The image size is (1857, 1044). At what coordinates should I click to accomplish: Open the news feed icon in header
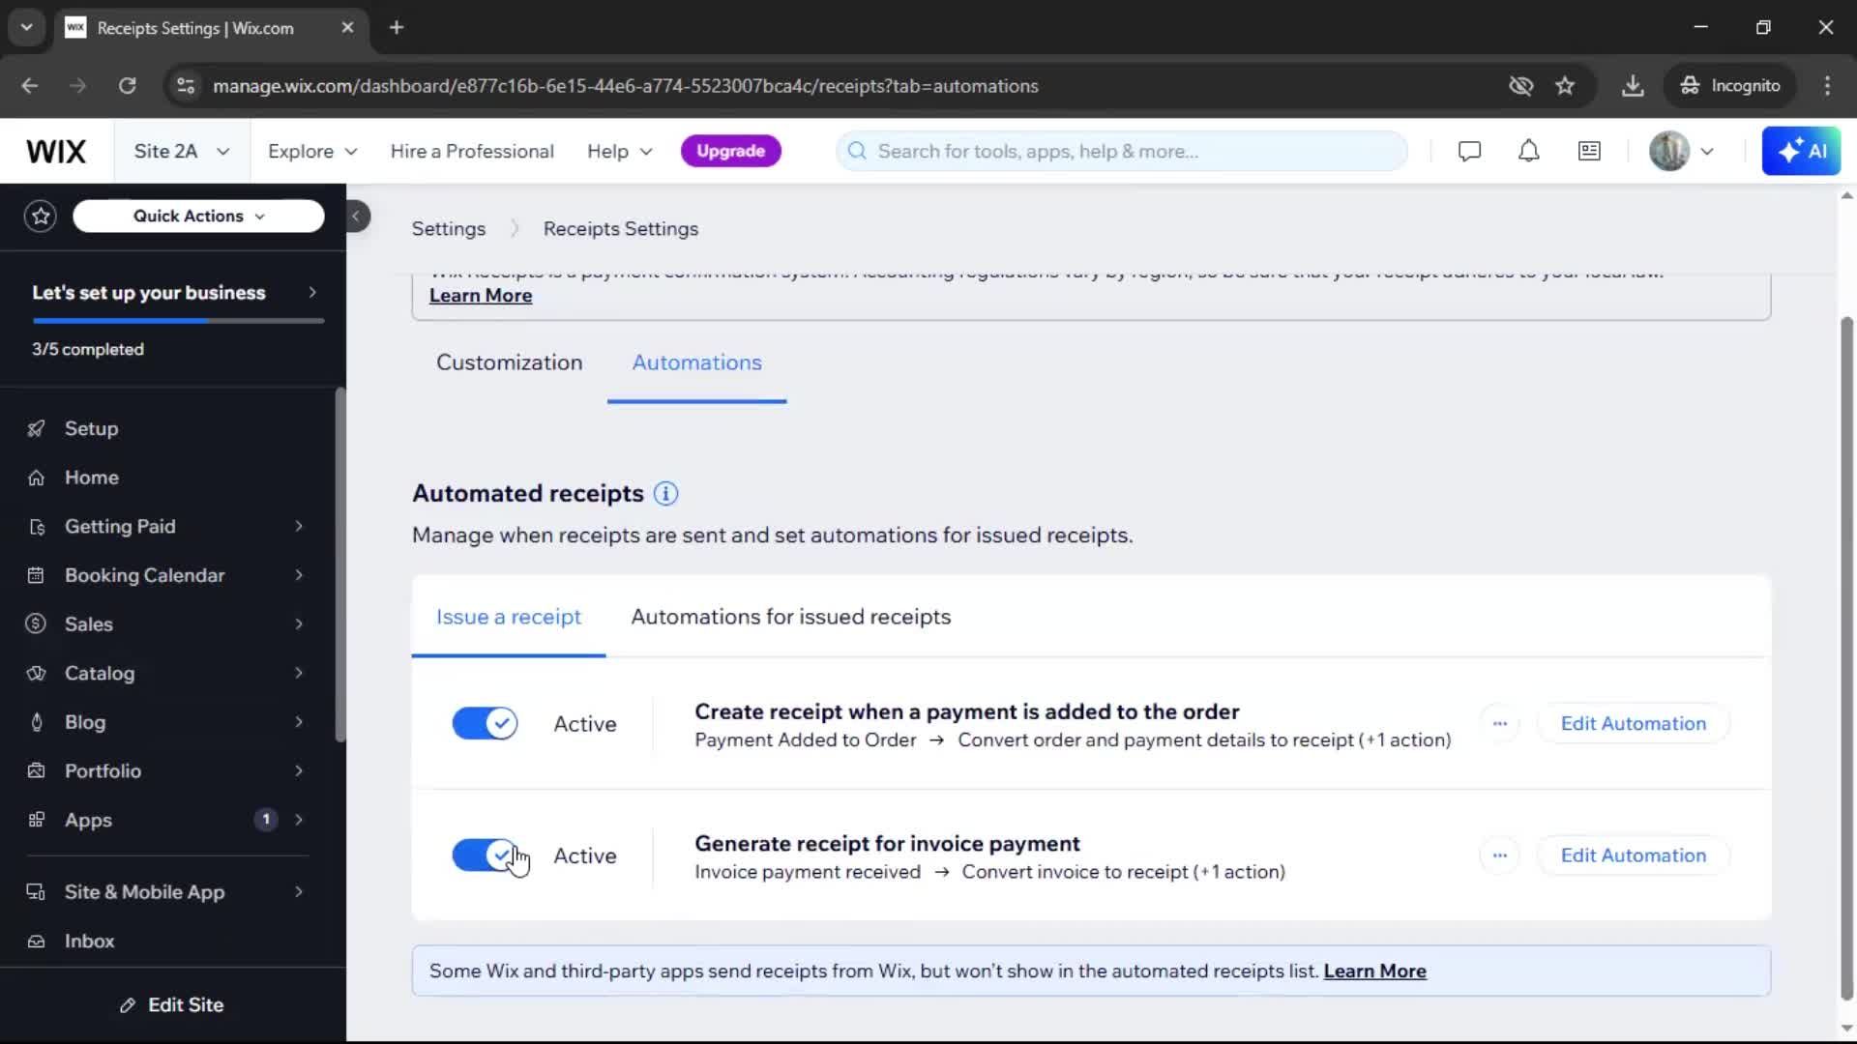pos(1589,152)
